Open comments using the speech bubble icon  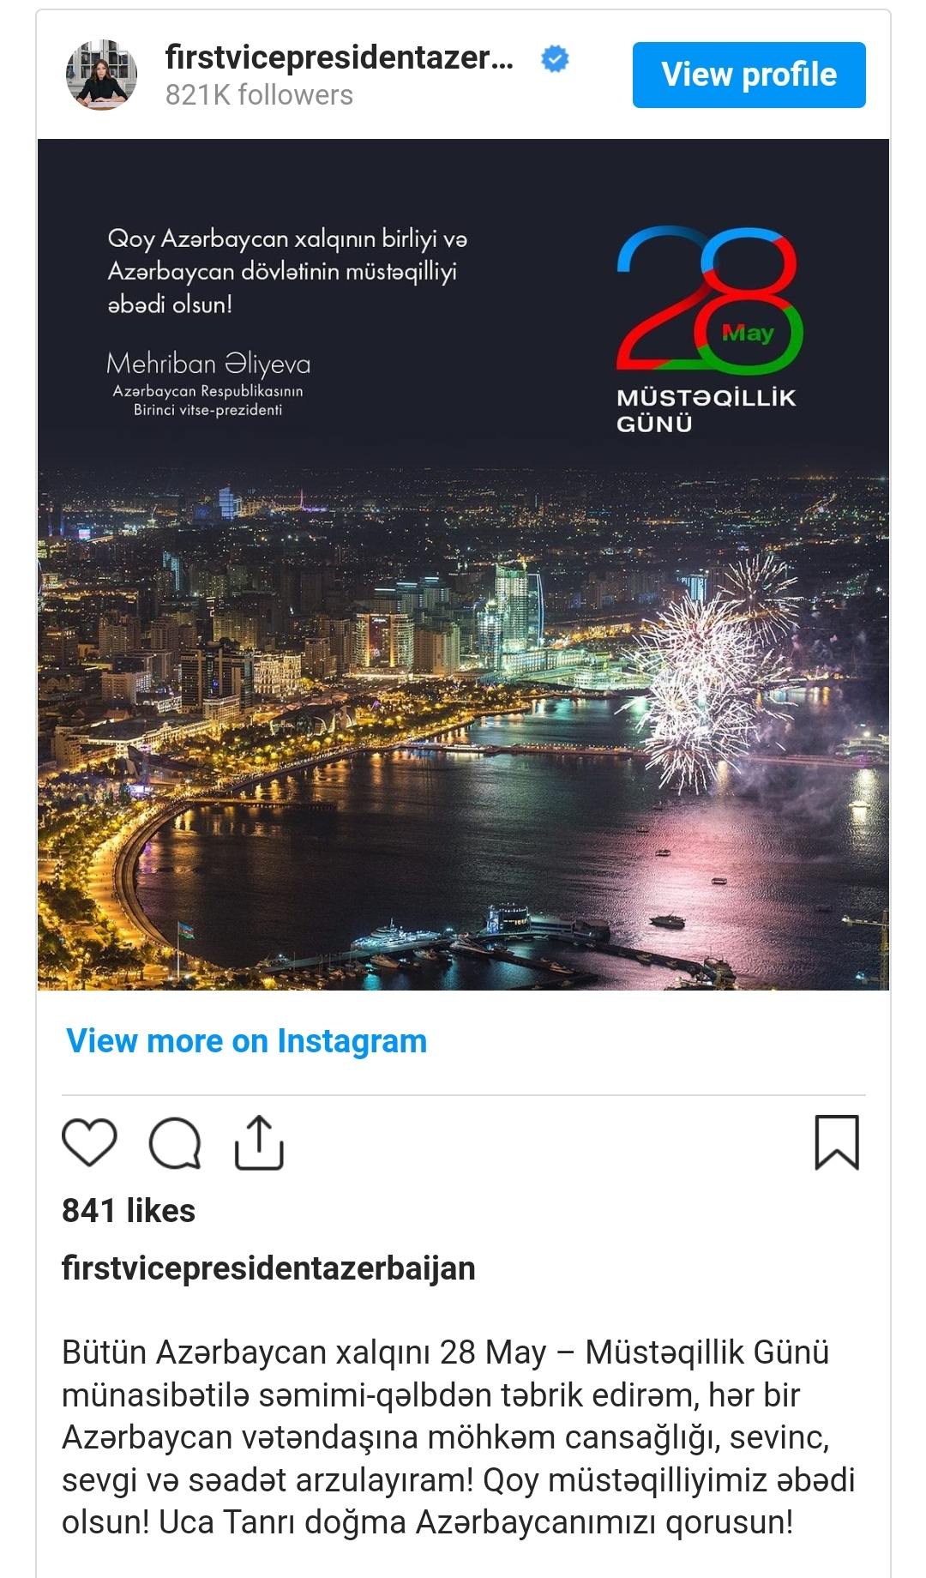(x=175, y=1143)
